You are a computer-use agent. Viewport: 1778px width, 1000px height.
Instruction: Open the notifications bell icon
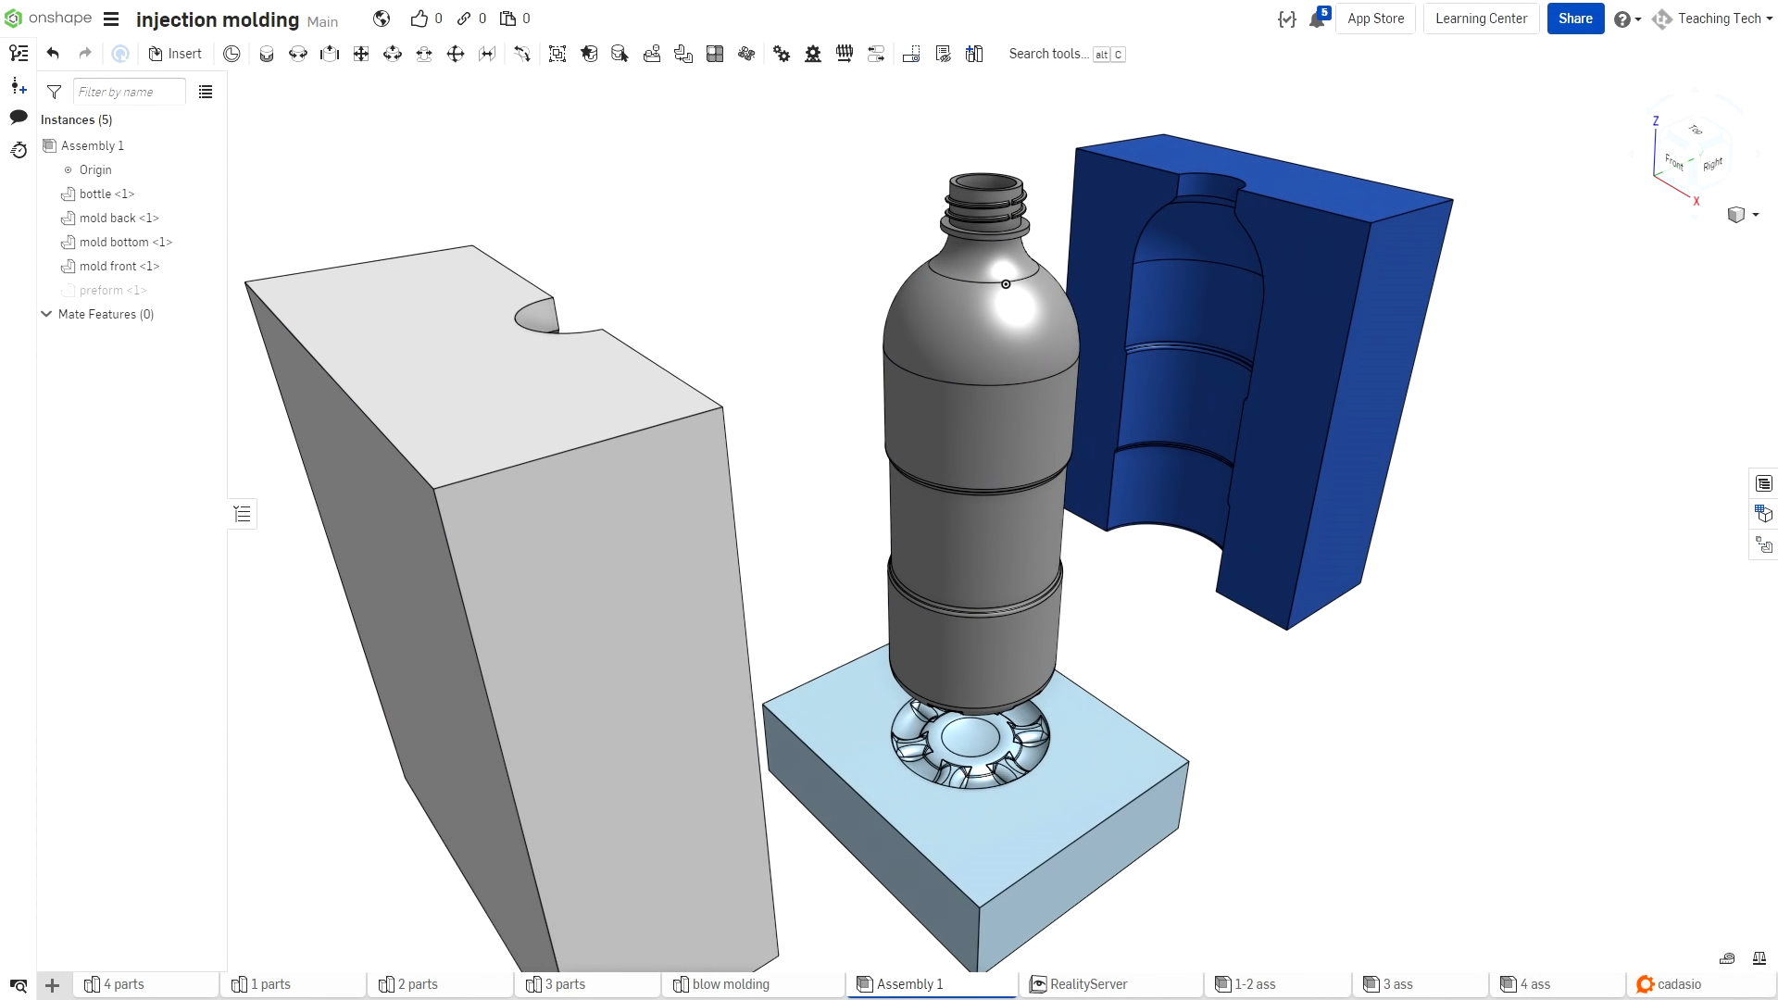[1317, 19]
